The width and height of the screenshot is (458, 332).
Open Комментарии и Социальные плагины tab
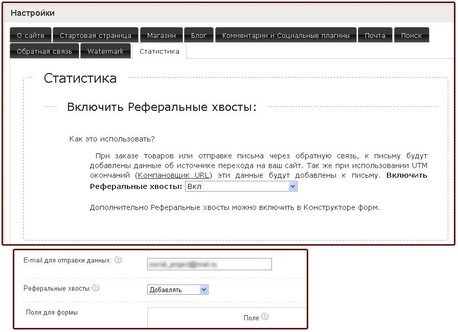click(286, 35)
